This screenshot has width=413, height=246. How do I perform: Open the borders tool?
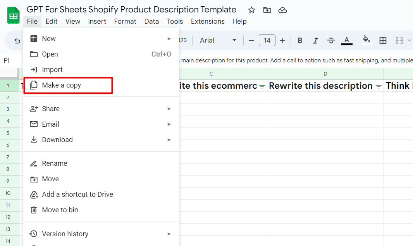click(383, 40)
